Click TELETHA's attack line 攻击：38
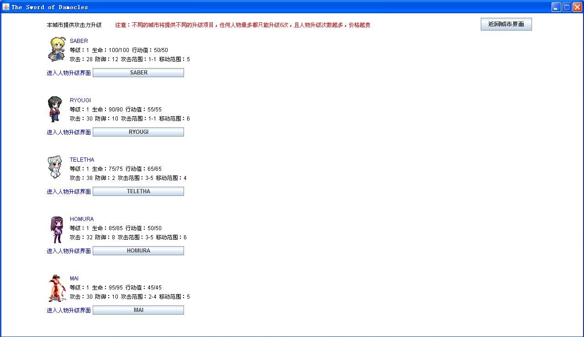Screen dimensions: 584x337 coord(128,178)
